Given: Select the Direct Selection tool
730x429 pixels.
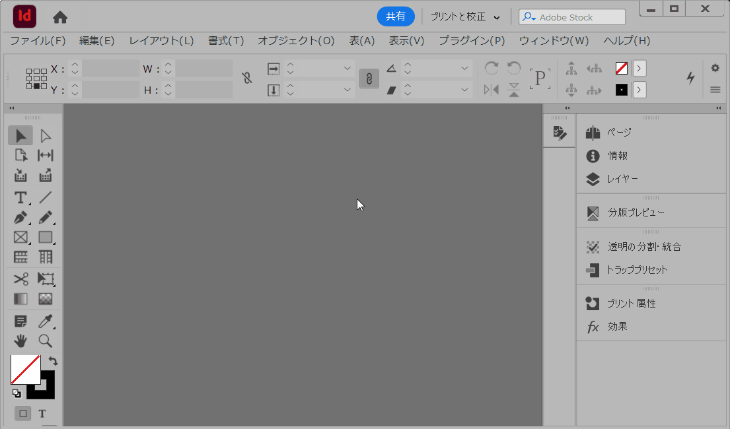Looking at the screenshot, I should (45, 136).
